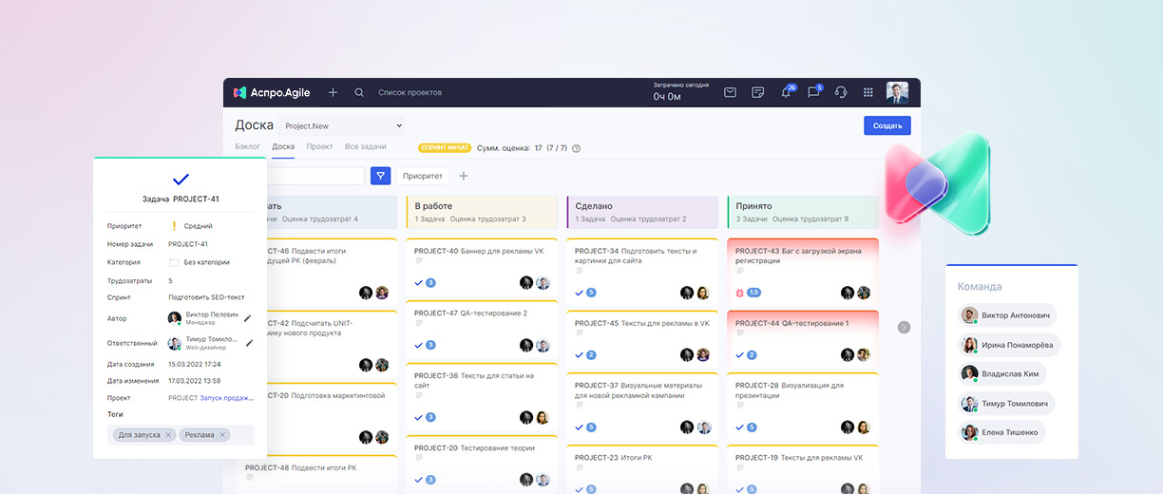Remove the Реклама tag

point(223,435)
